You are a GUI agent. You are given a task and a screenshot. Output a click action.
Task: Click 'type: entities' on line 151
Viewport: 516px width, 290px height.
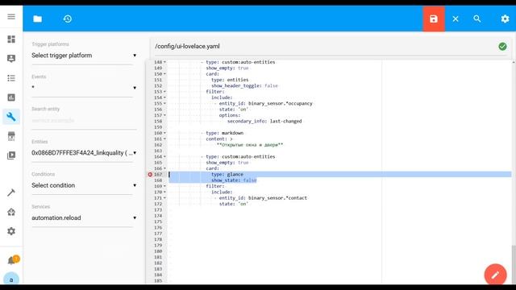pyautogui.click(x=230, y=80)
